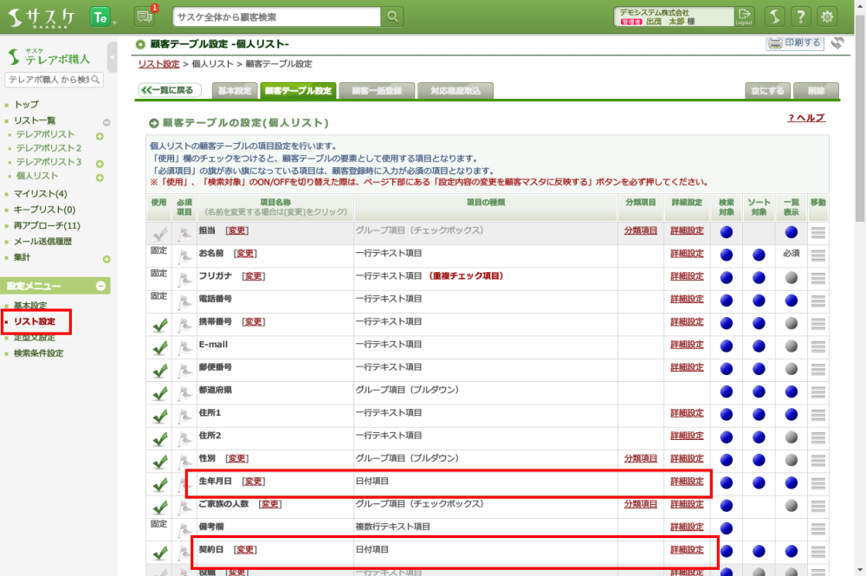Click 変更 link next to 生年月日
This screenshot has height=576, width=866.
click(x=253, y=482)
